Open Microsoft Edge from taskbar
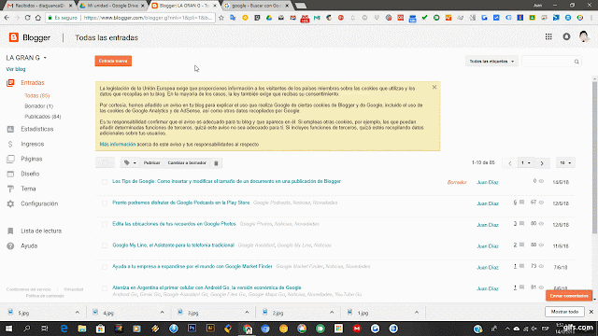The height and width of the screenshot is (336, 598). pos(64,329)
